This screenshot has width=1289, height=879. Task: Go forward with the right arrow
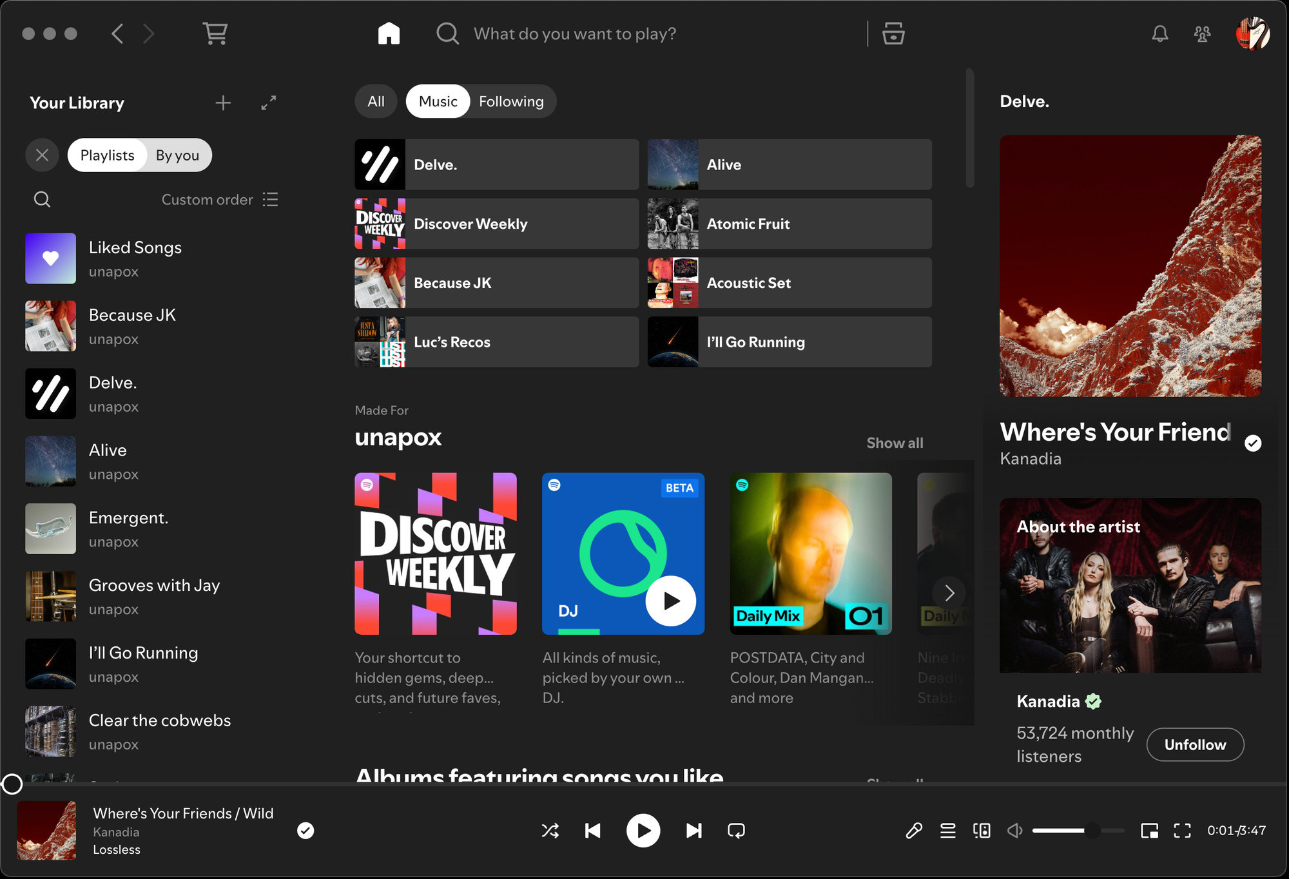tap(148, 34)
